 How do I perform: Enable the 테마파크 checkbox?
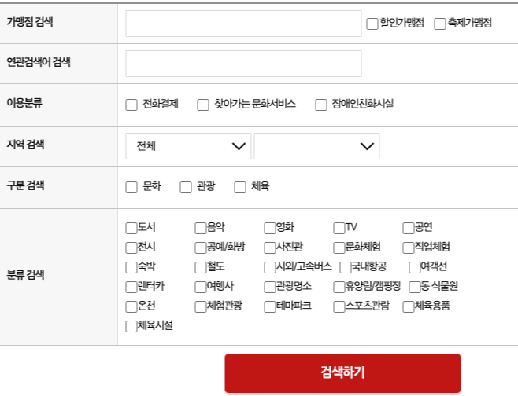(x=270, y=306)
